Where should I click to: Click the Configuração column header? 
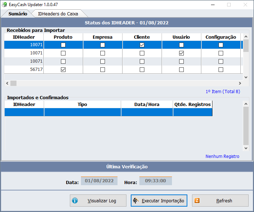point(221,37)
